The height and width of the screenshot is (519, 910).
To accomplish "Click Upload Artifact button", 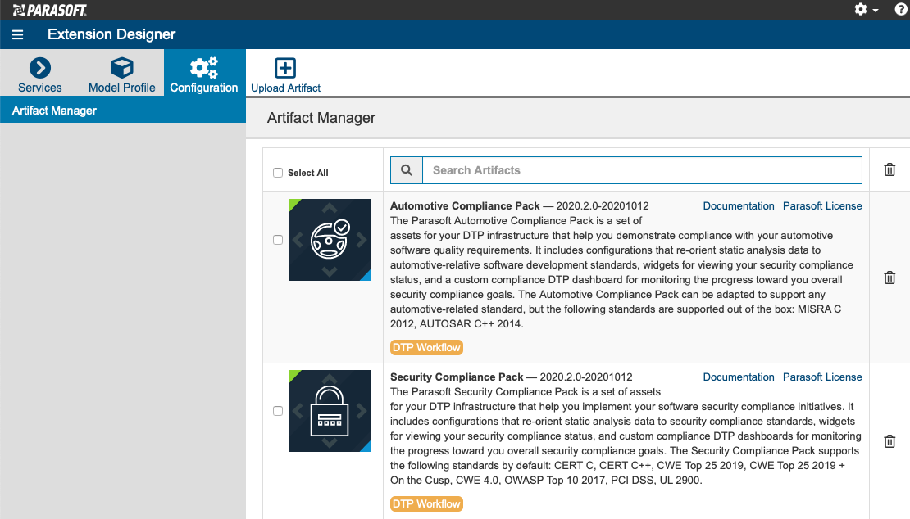I will coord(285,75).
